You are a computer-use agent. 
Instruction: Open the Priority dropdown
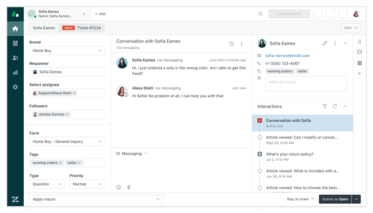point(87,184)
